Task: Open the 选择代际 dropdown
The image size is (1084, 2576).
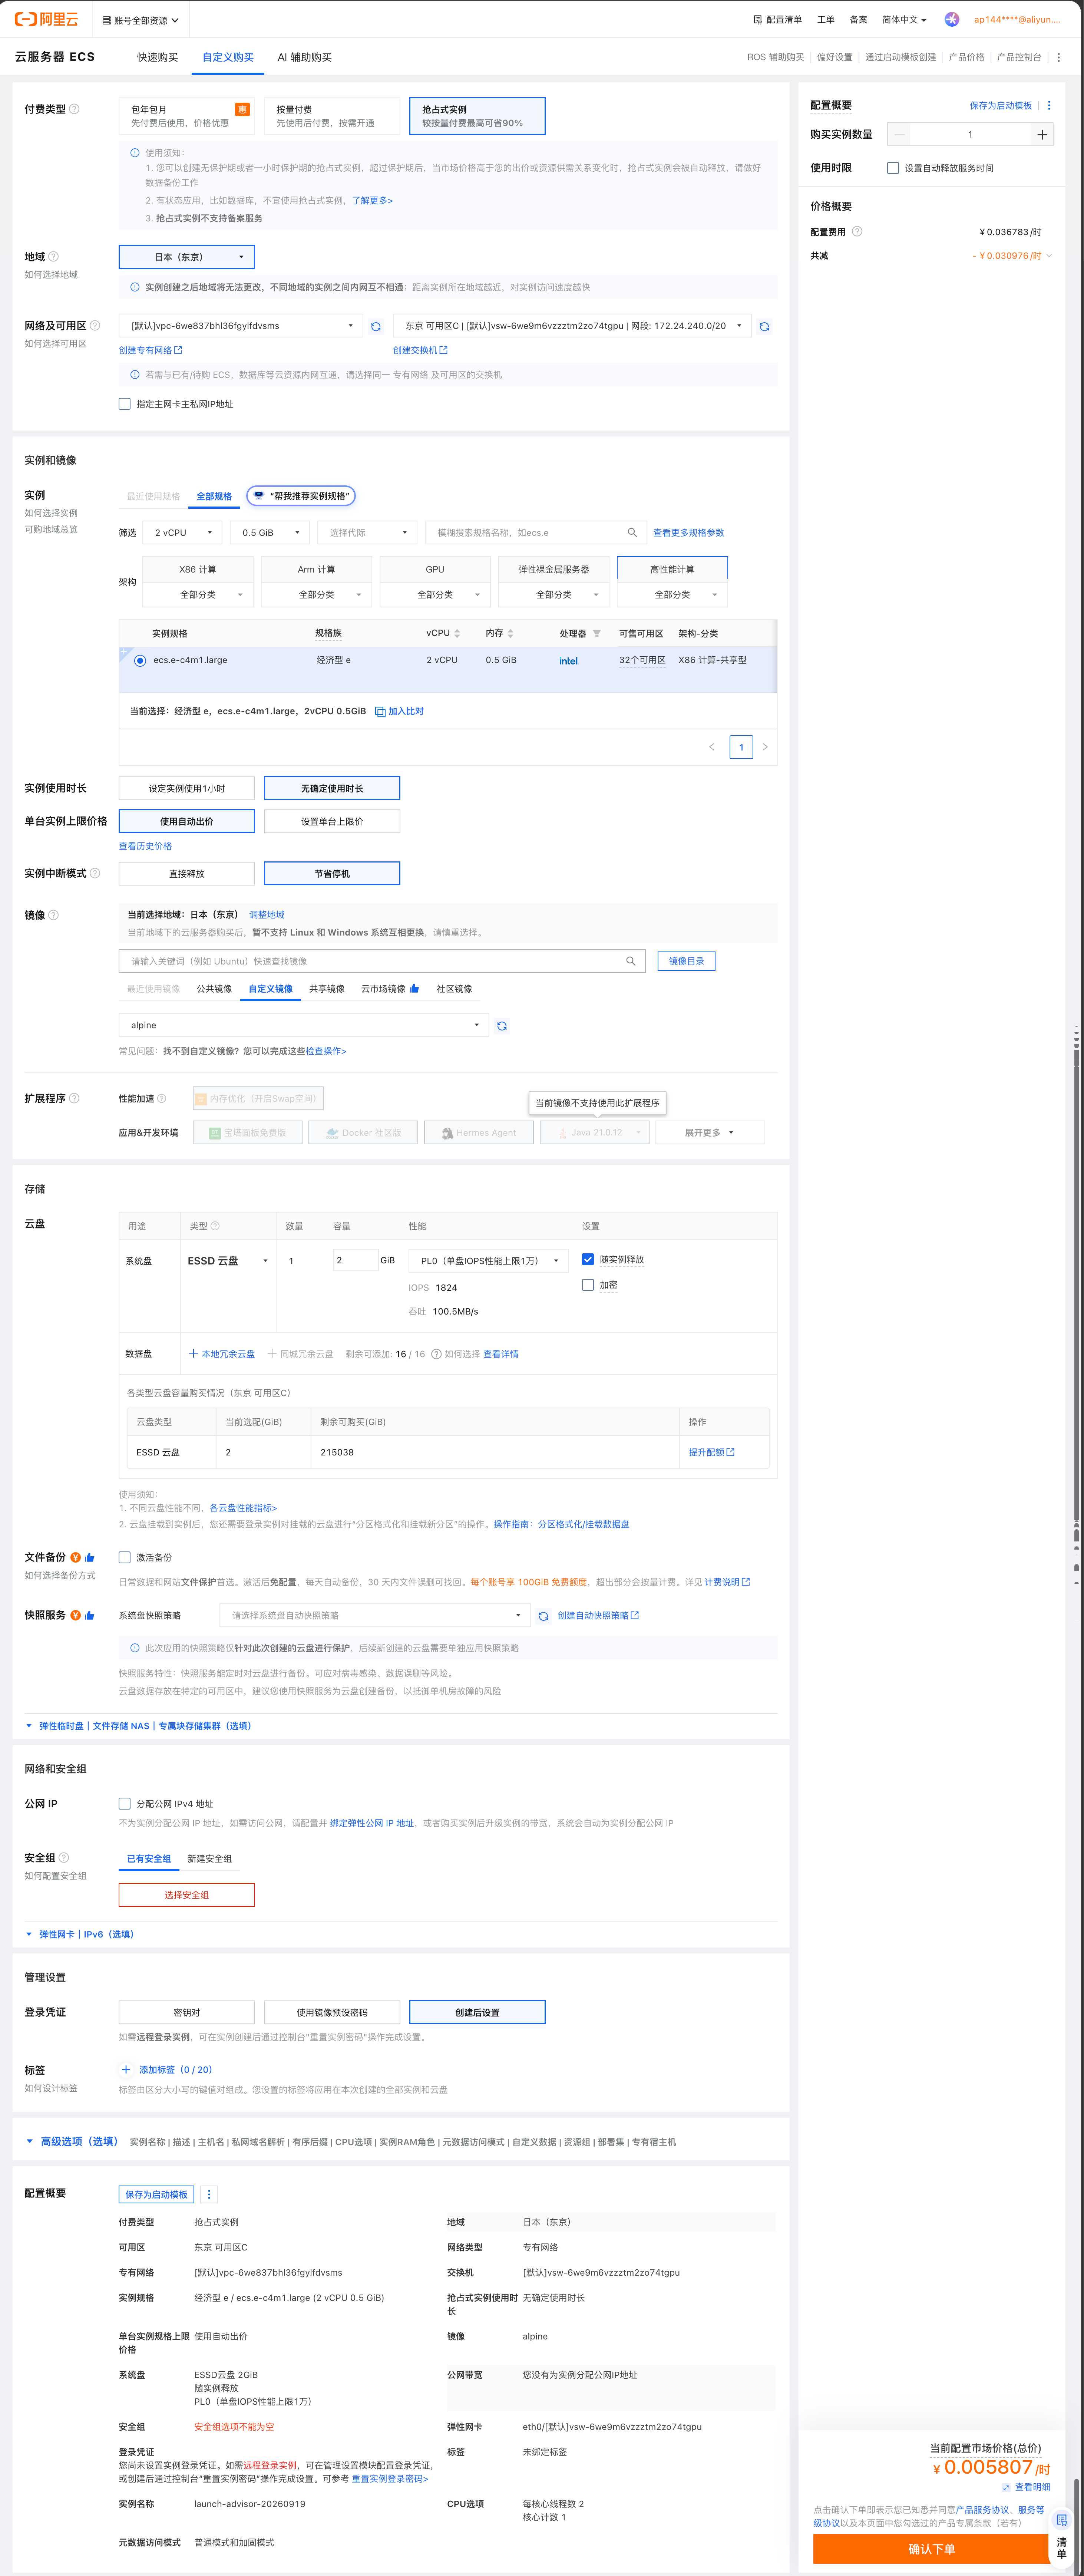Action: (367, 533)
